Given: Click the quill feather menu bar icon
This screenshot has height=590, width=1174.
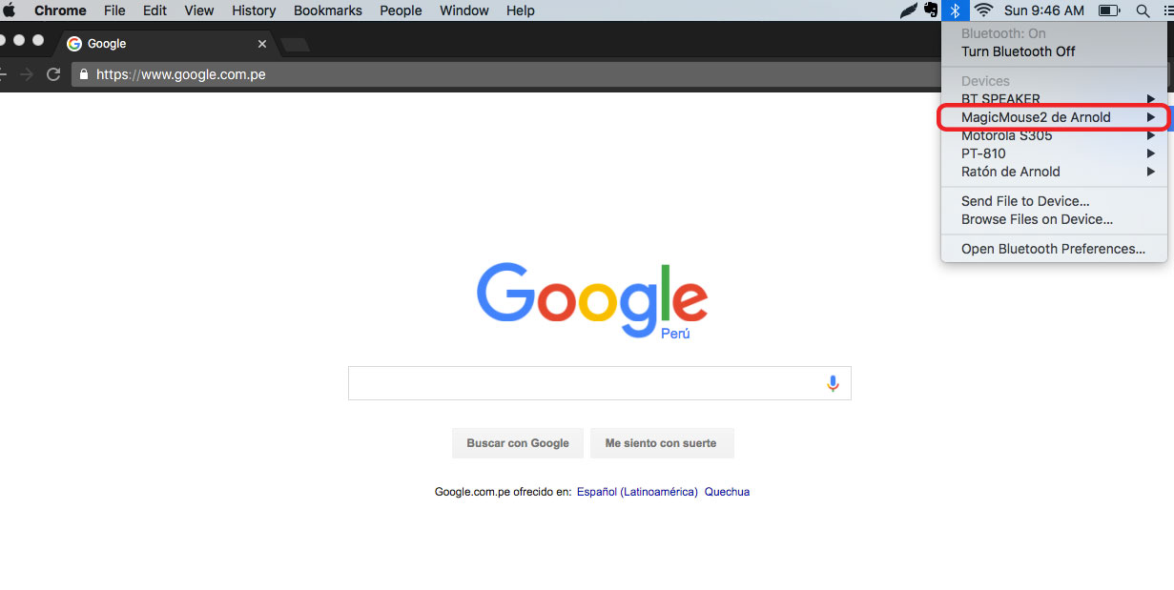Looking at the screenshot, I should [909, 10].
